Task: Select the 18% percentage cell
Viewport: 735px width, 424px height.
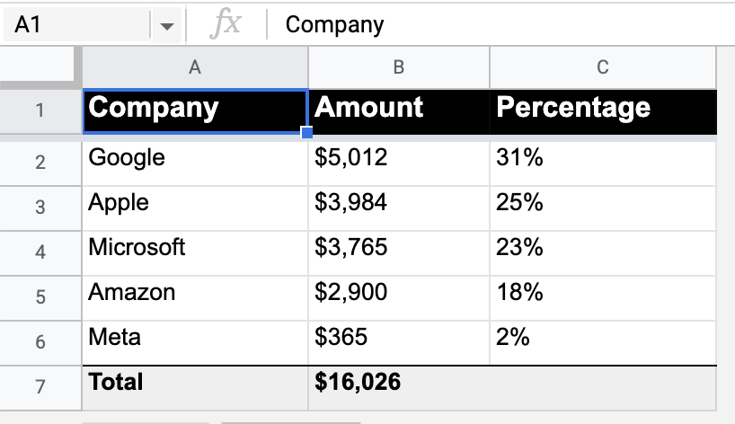Action: (x=602, y=294)
